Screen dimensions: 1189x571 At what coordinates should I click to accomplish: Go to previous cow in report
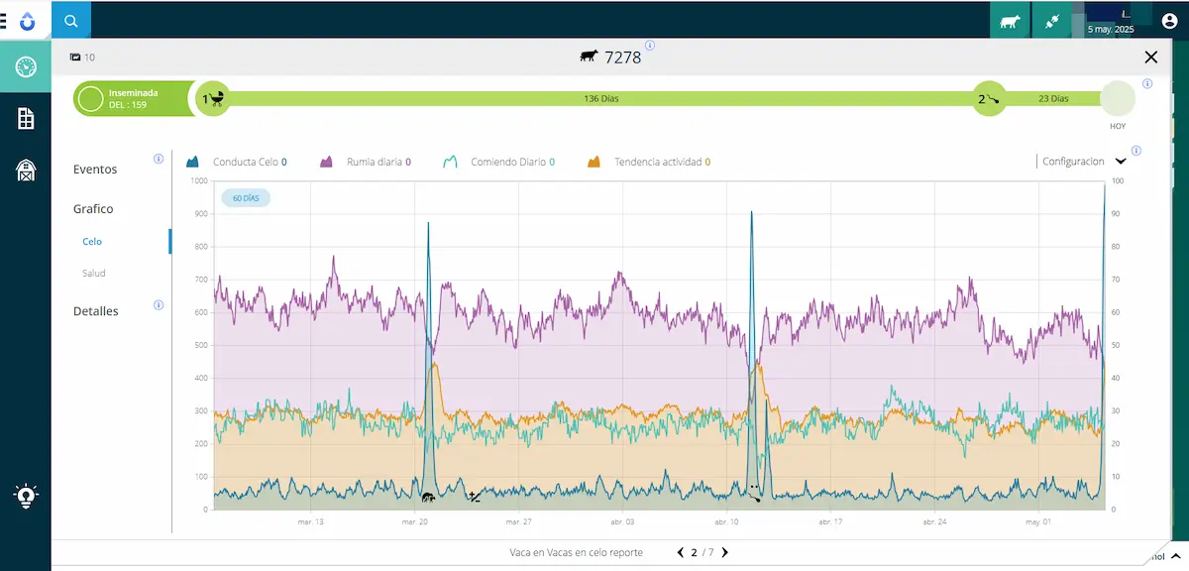tap(680, 552)
